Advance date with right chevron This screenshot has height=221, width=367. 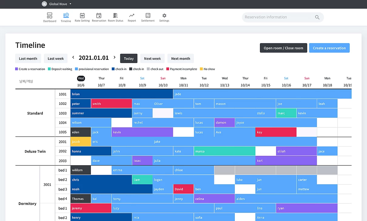[114, 57]
